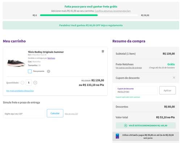181x143 pixels.
Task: Close the Cupom de desconto section
Action: click(174, 78)
